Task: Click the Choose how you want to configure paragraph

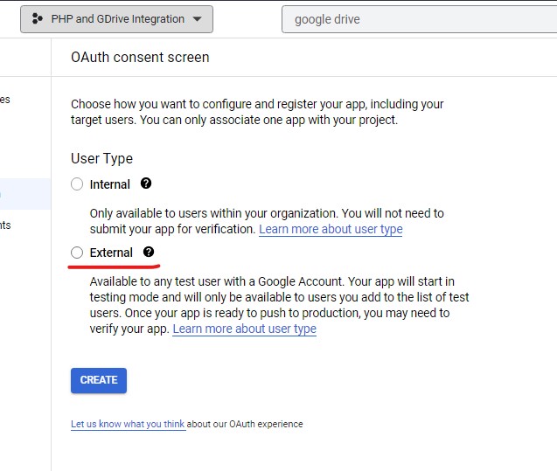Action: 257,112
